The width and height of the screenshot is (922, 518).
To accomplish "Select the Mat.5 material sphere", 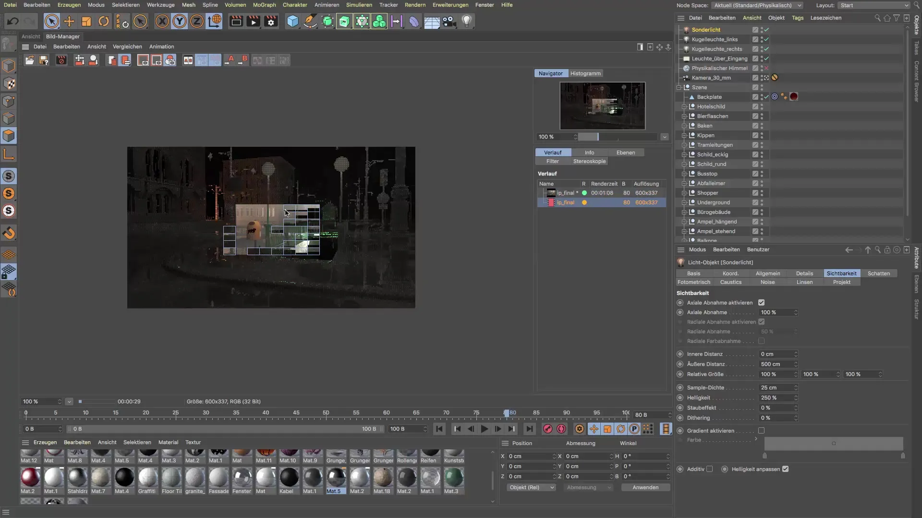I will coord(336,478).
